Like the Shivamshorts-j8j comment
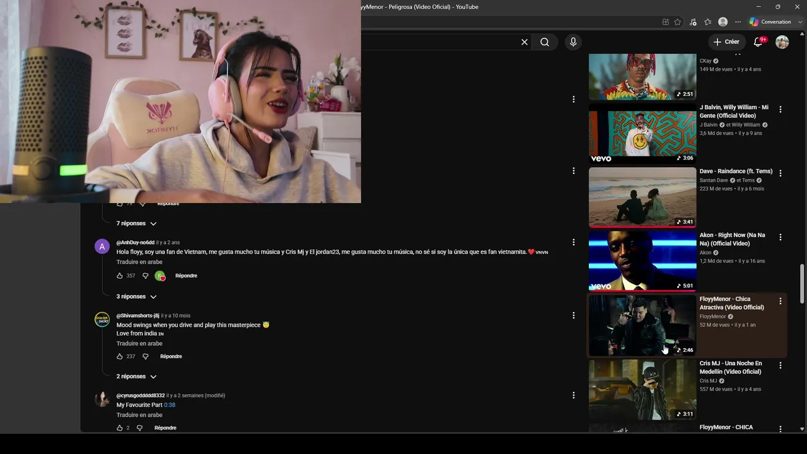Image resolution: width=807 pixels, height=454 pixels. click(120, 357)
